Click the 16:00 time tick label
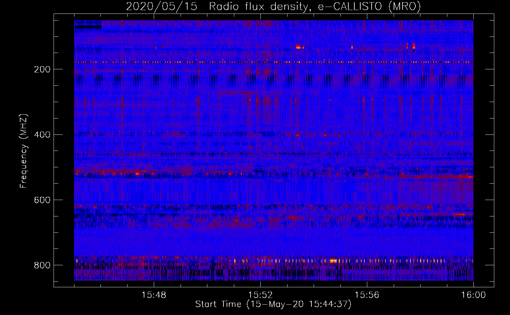Viewport: 510px width, 315px height. click(473, 295)
